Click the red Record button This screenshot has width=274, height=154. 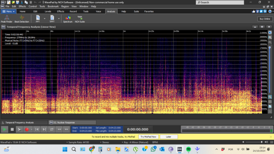pyautogui.click(x=27, y=129)
